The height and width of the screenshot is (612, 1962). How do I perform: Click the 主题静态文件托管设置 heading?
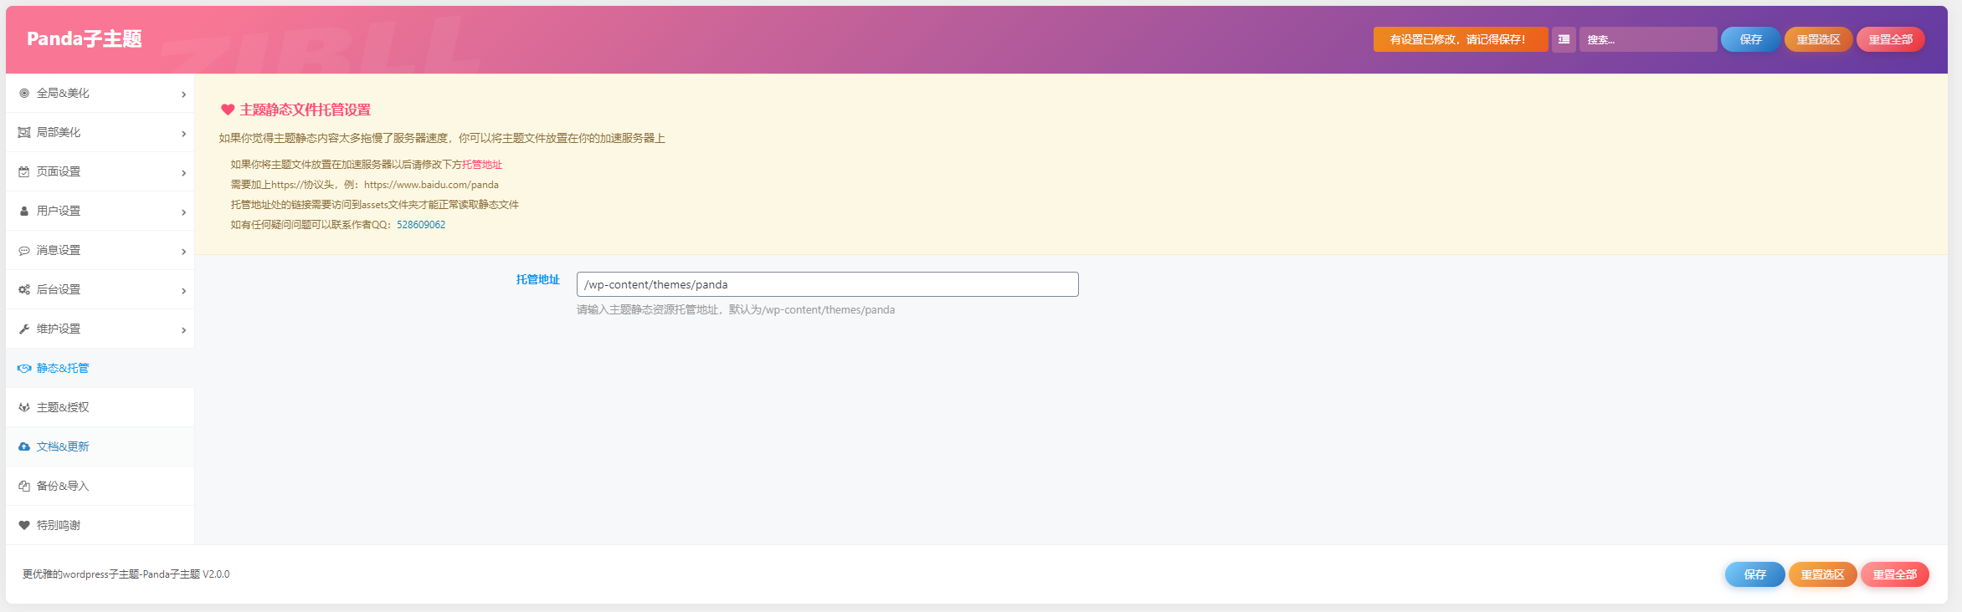[305, 110]
